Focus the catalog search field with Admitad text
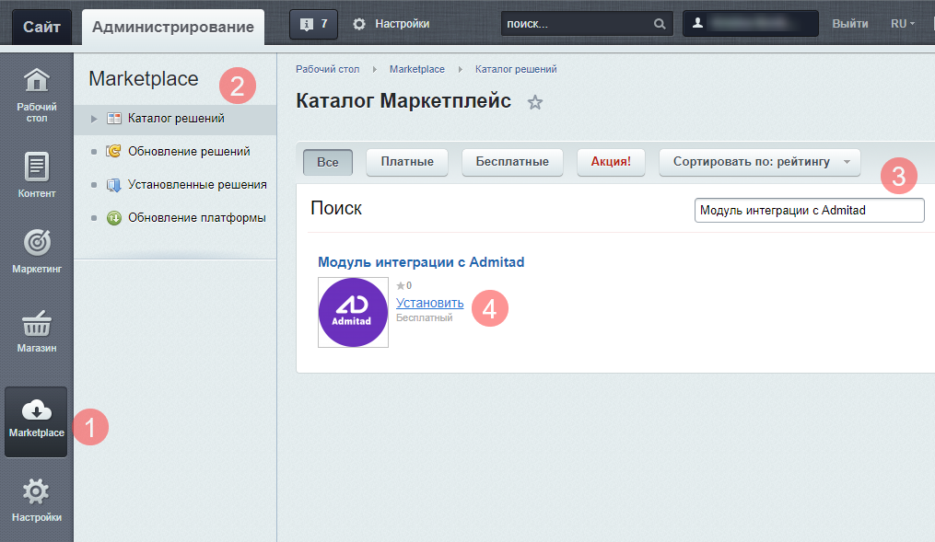This screenshot has height=542, width=935. pos(808,211)
